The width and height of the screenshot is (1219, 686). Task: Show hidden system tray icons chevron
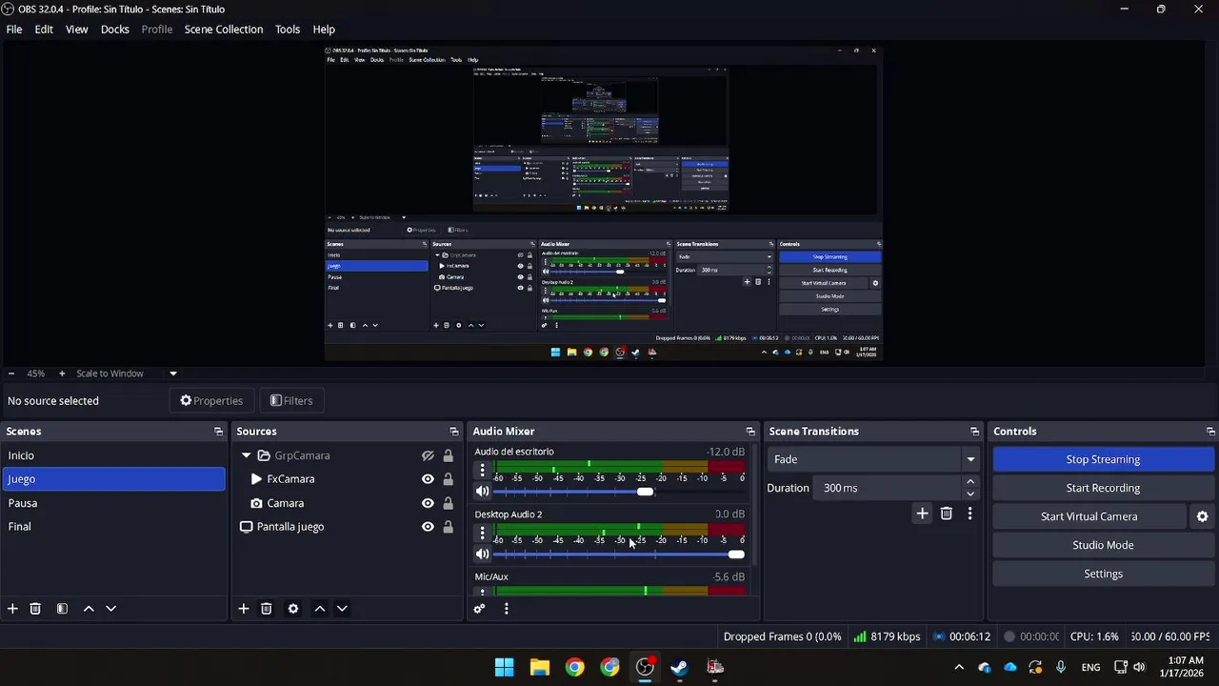pos(959,667)
